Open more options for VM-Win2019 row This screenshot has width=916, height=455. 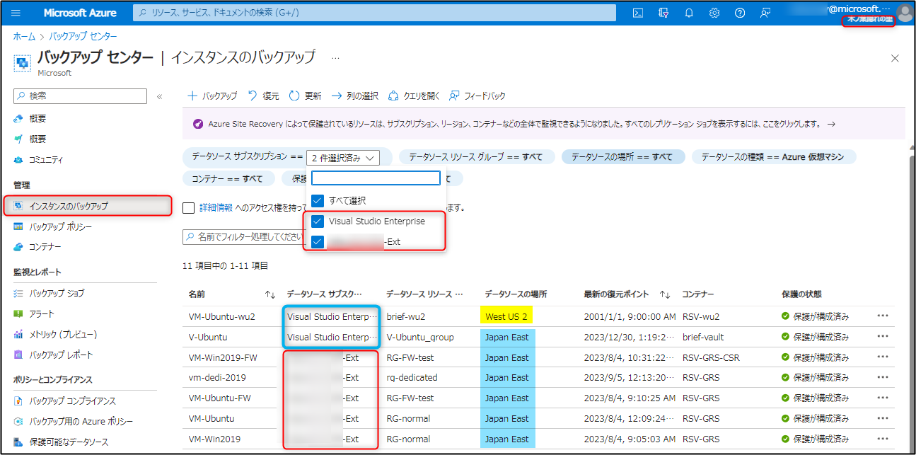click(x=882, y=439)
